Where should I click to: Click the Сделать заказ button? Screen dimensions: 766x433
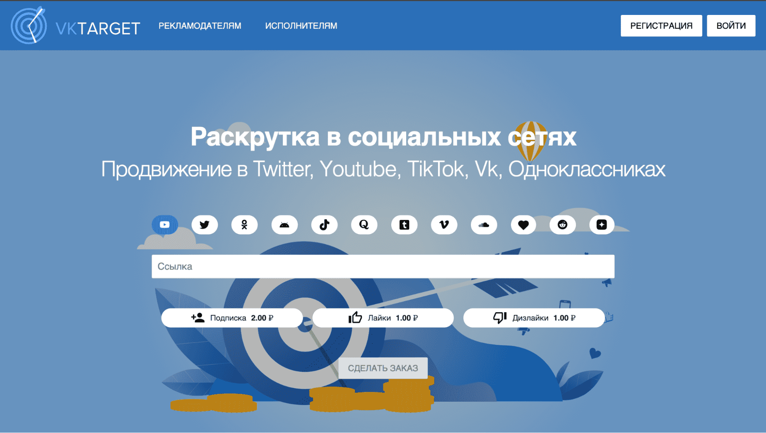(x=383, y=368)
